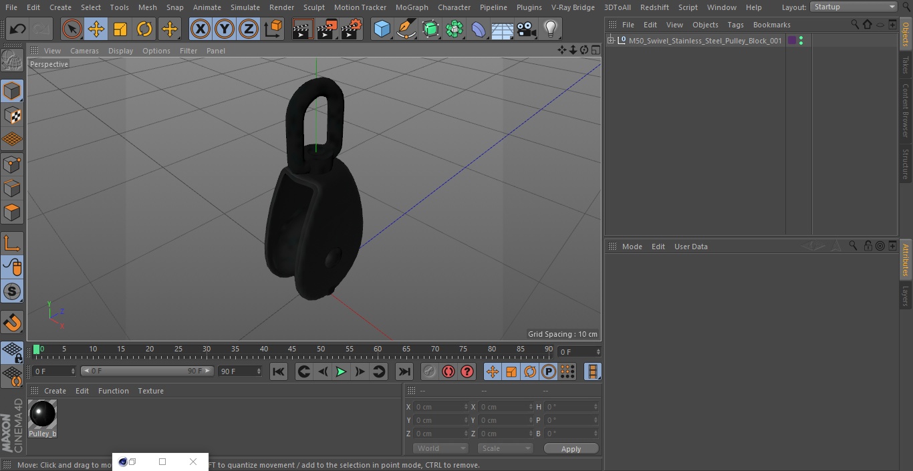The image size is (913, 471).
Task: Toggle object visibility dots
Action: tap(801, 41)
